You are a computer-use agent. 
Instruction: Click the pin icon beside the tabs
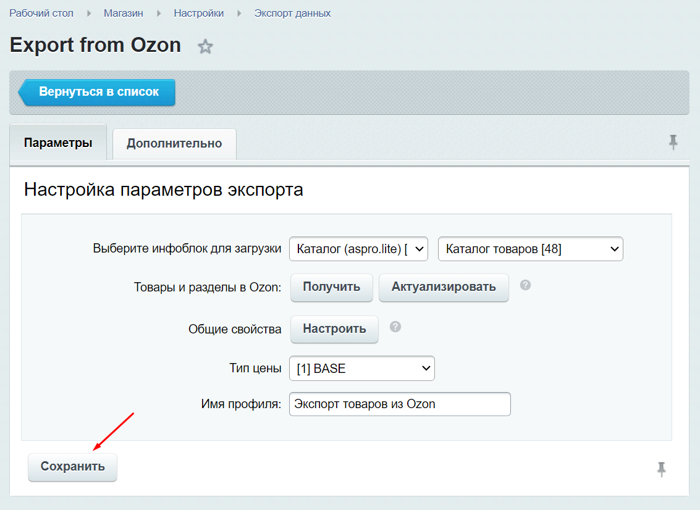pyautogui.click(x=673, y=143)
